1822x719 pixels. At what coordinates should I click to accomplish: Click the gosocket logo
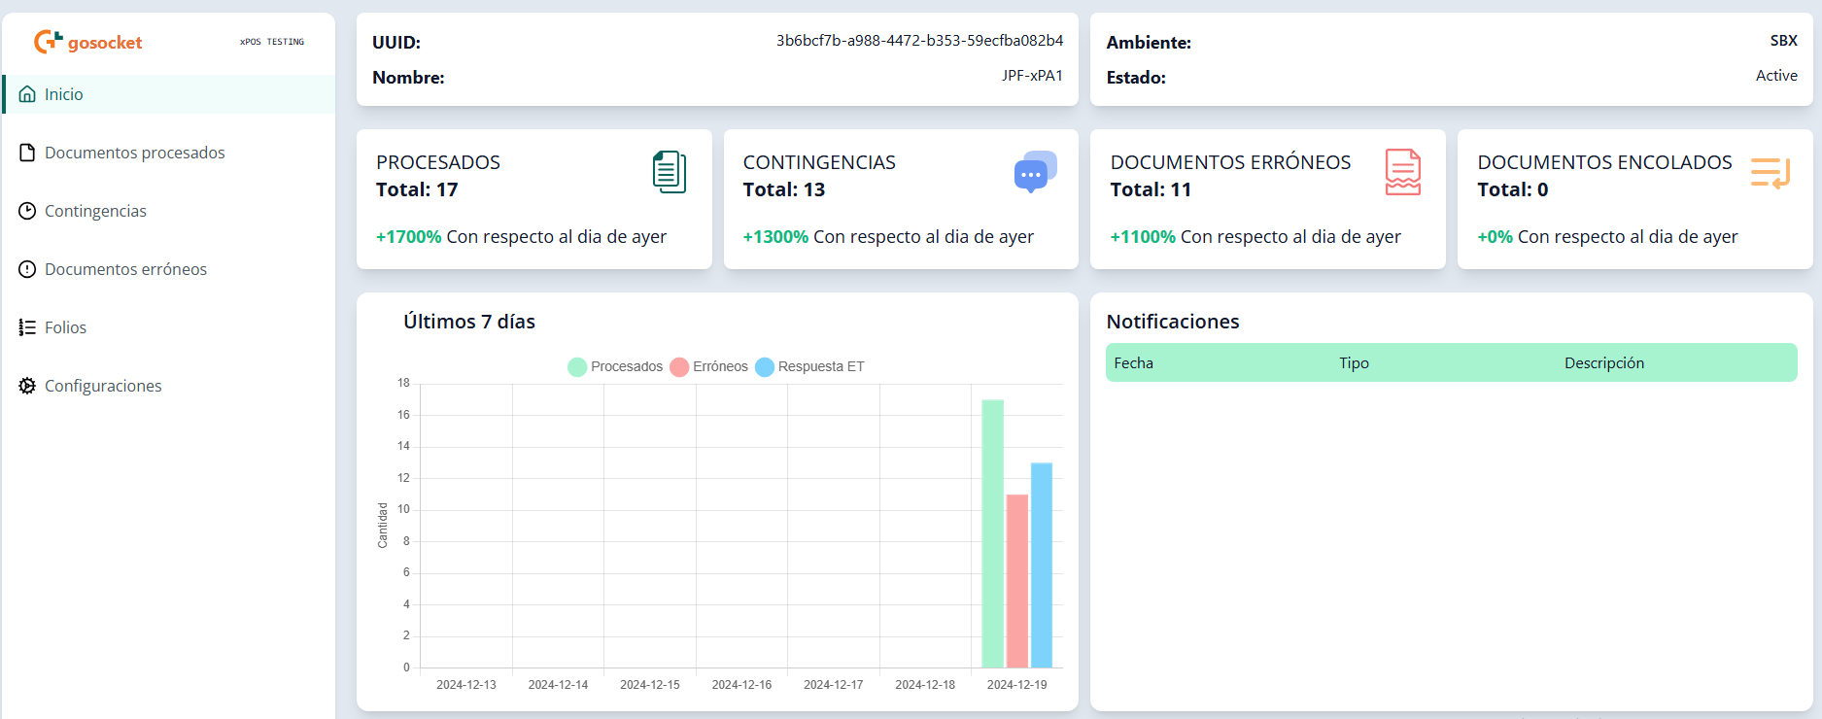click(88, 42)
